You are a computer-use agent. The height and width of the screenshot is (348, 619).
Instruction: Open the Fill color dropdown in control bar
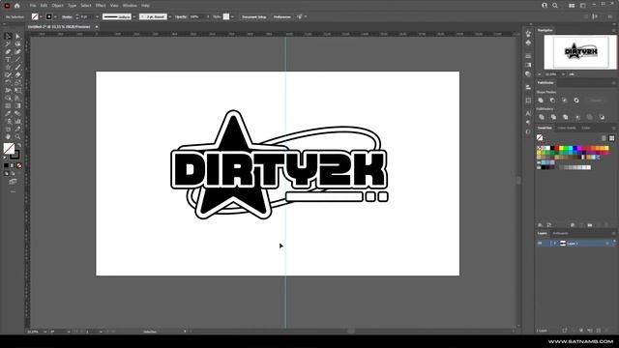tap(41, 17)
